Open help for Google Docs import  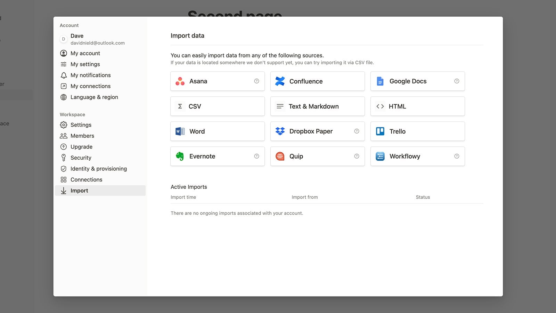tap(457, 81)
